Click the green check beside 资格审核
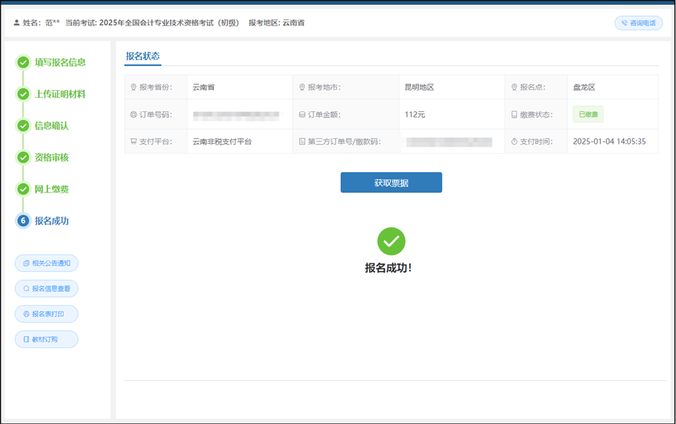 click(23, 157)
